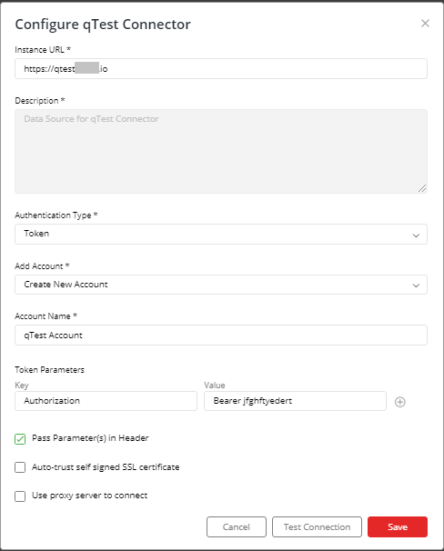Click the Pass Parameter(s) in Header label
Image resolution: width=444 pixels, height=551 pixels.
coord(90,438)
